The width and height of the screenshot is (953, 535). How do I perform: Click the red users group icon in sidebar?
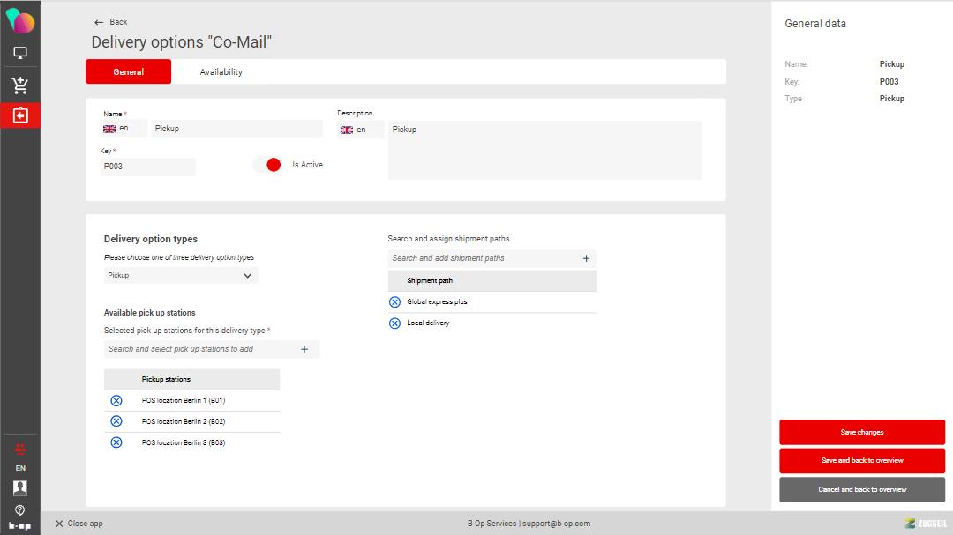(x=19, y=449)
